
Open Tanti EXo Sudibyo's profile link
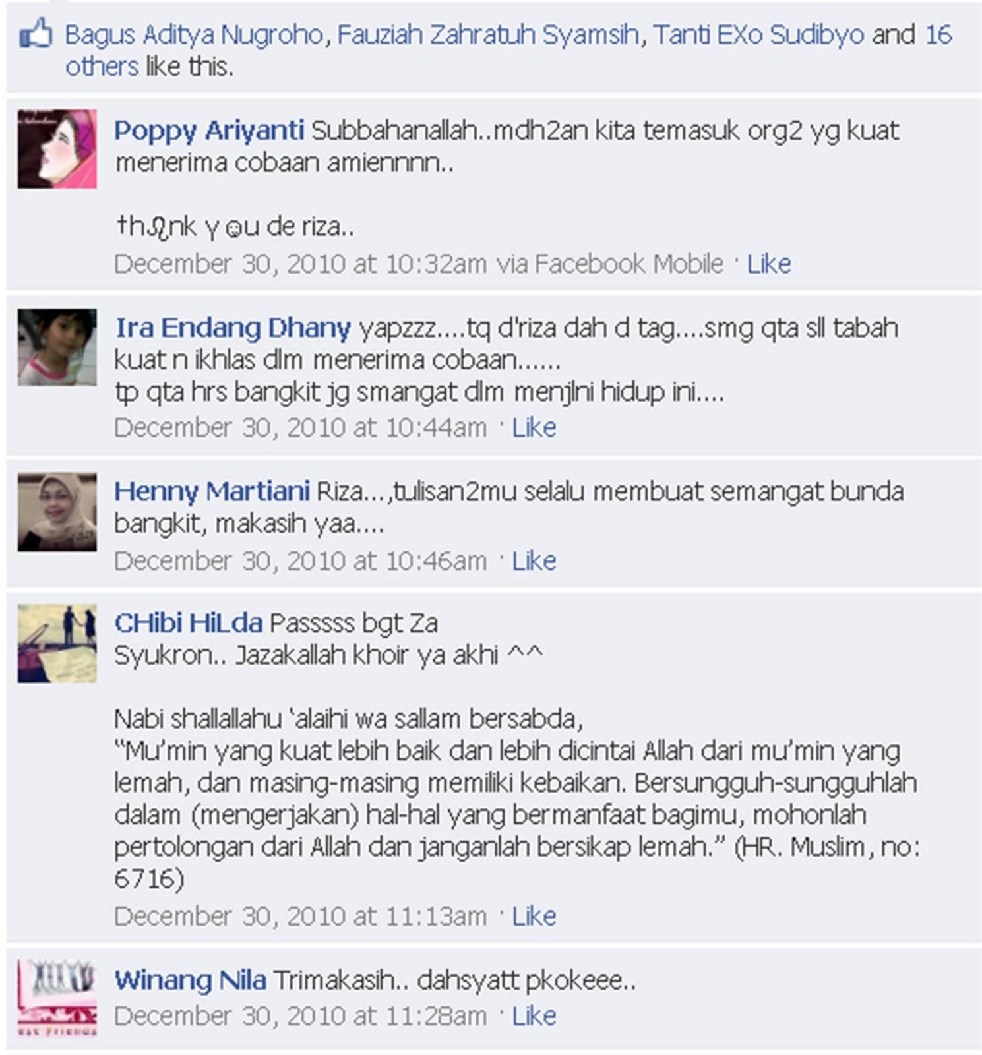tap(758, 34)
